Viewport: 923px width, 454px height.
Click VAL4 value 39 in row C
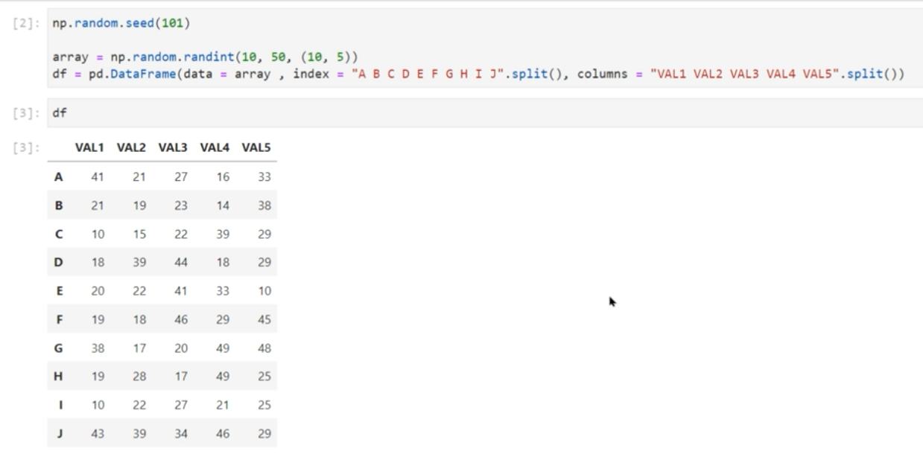223,234
